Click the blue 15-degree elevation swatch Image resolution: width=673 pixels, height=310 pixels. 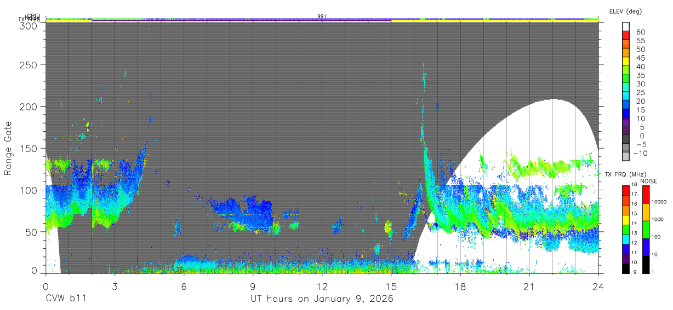tap(626, 114)
